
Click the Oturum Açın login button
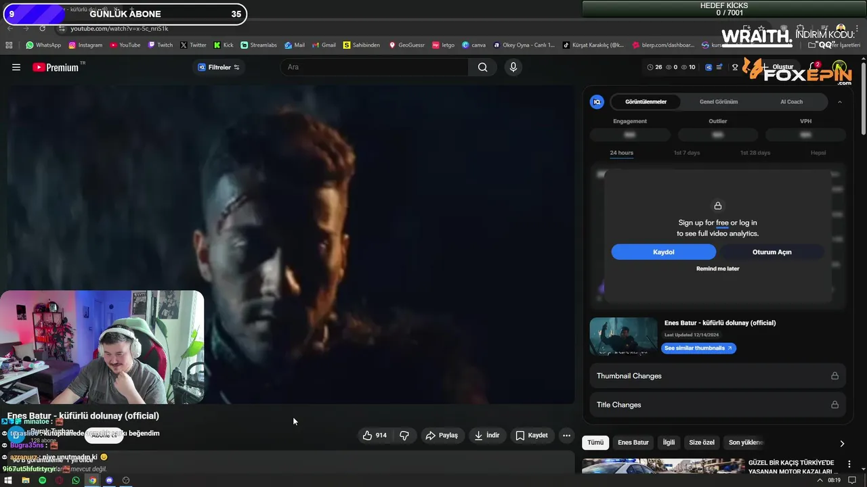tap(772, 252)
